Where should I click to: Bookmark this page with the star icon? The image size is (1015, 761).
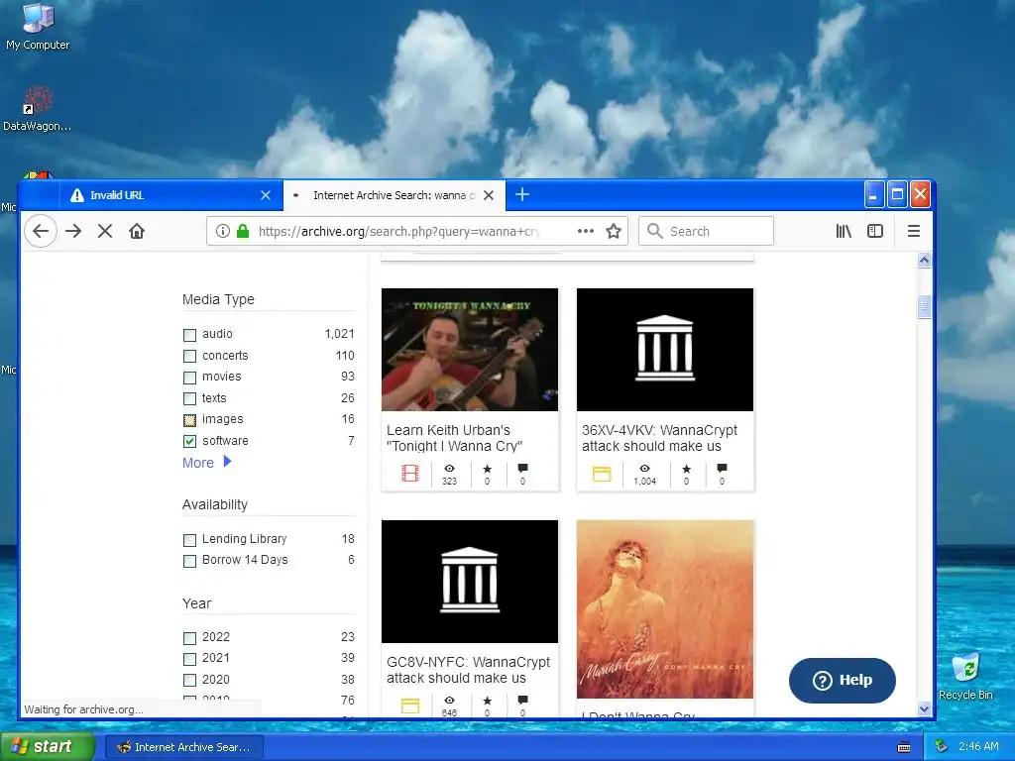tap(614, 231)
